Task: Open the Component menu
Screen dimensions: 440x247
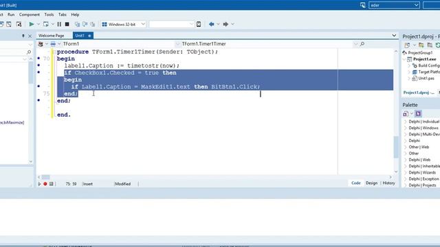Action: coord(29,14)
